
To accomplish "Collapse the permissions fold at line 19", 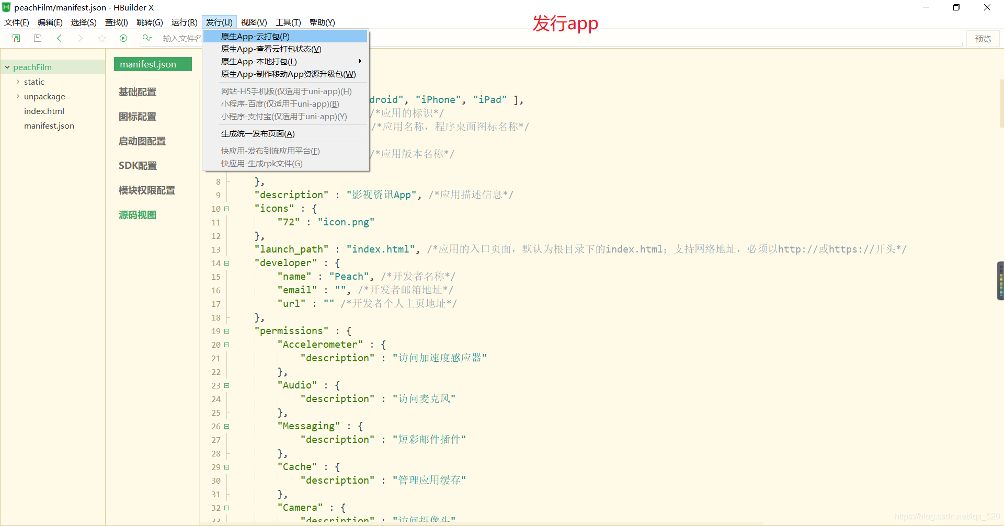I will pyautogui.click(x=227, y=331).
